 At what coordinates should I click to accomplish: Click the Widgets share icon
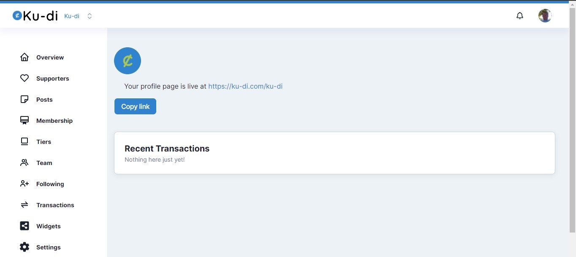pyautogui.click(x=24, y=226)
